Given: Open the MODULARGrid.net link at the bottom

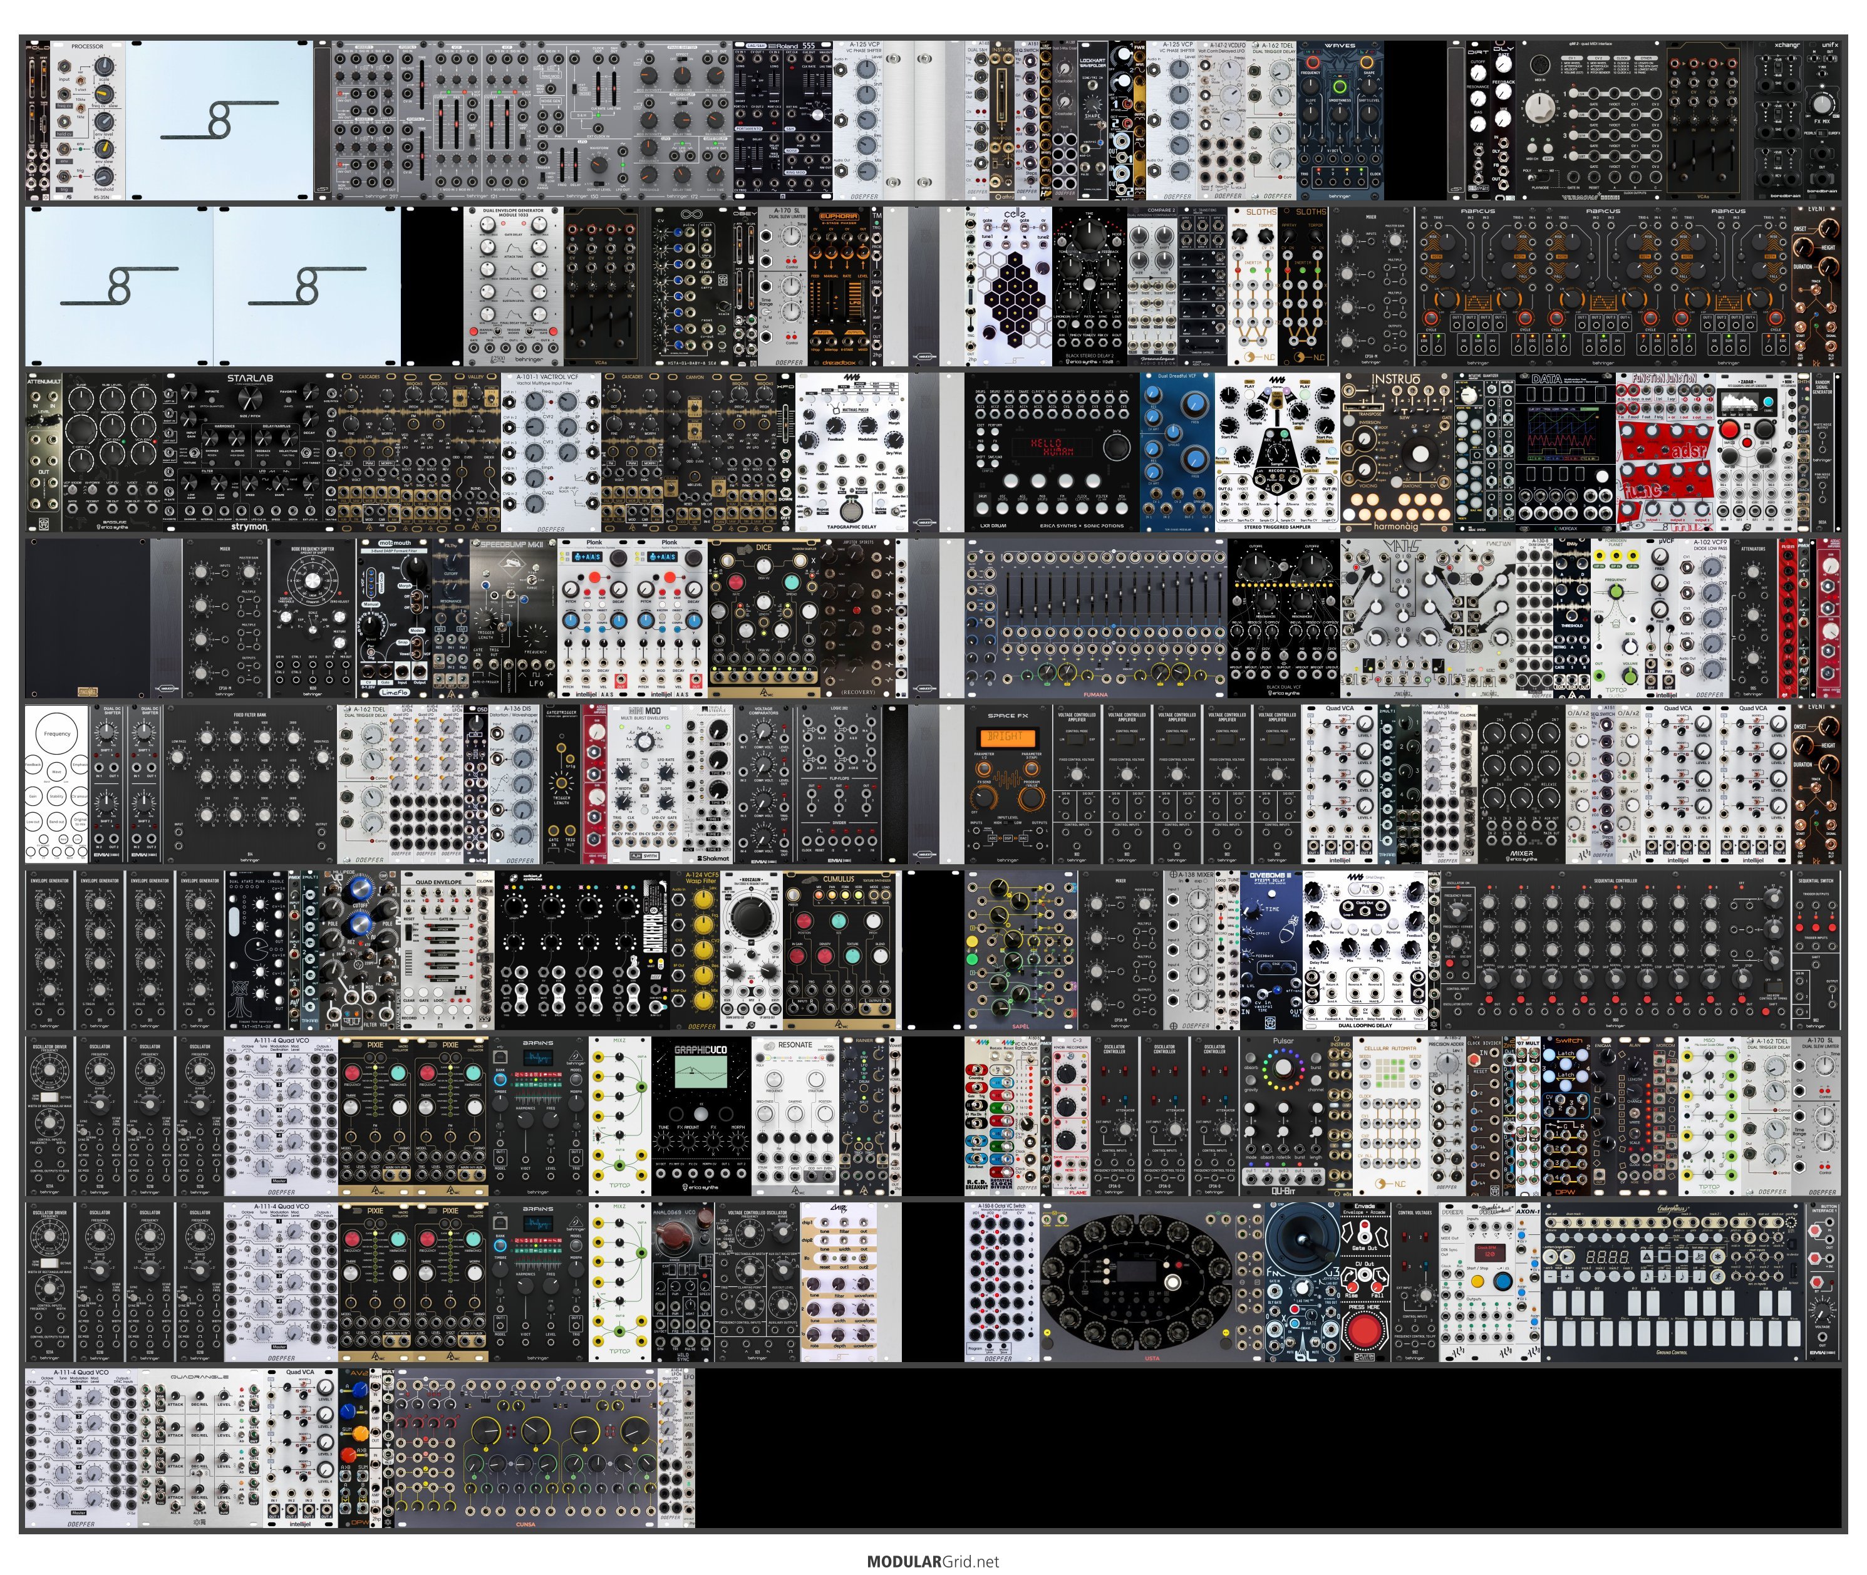Looking at the screenshot, I should coord(932,1561).
